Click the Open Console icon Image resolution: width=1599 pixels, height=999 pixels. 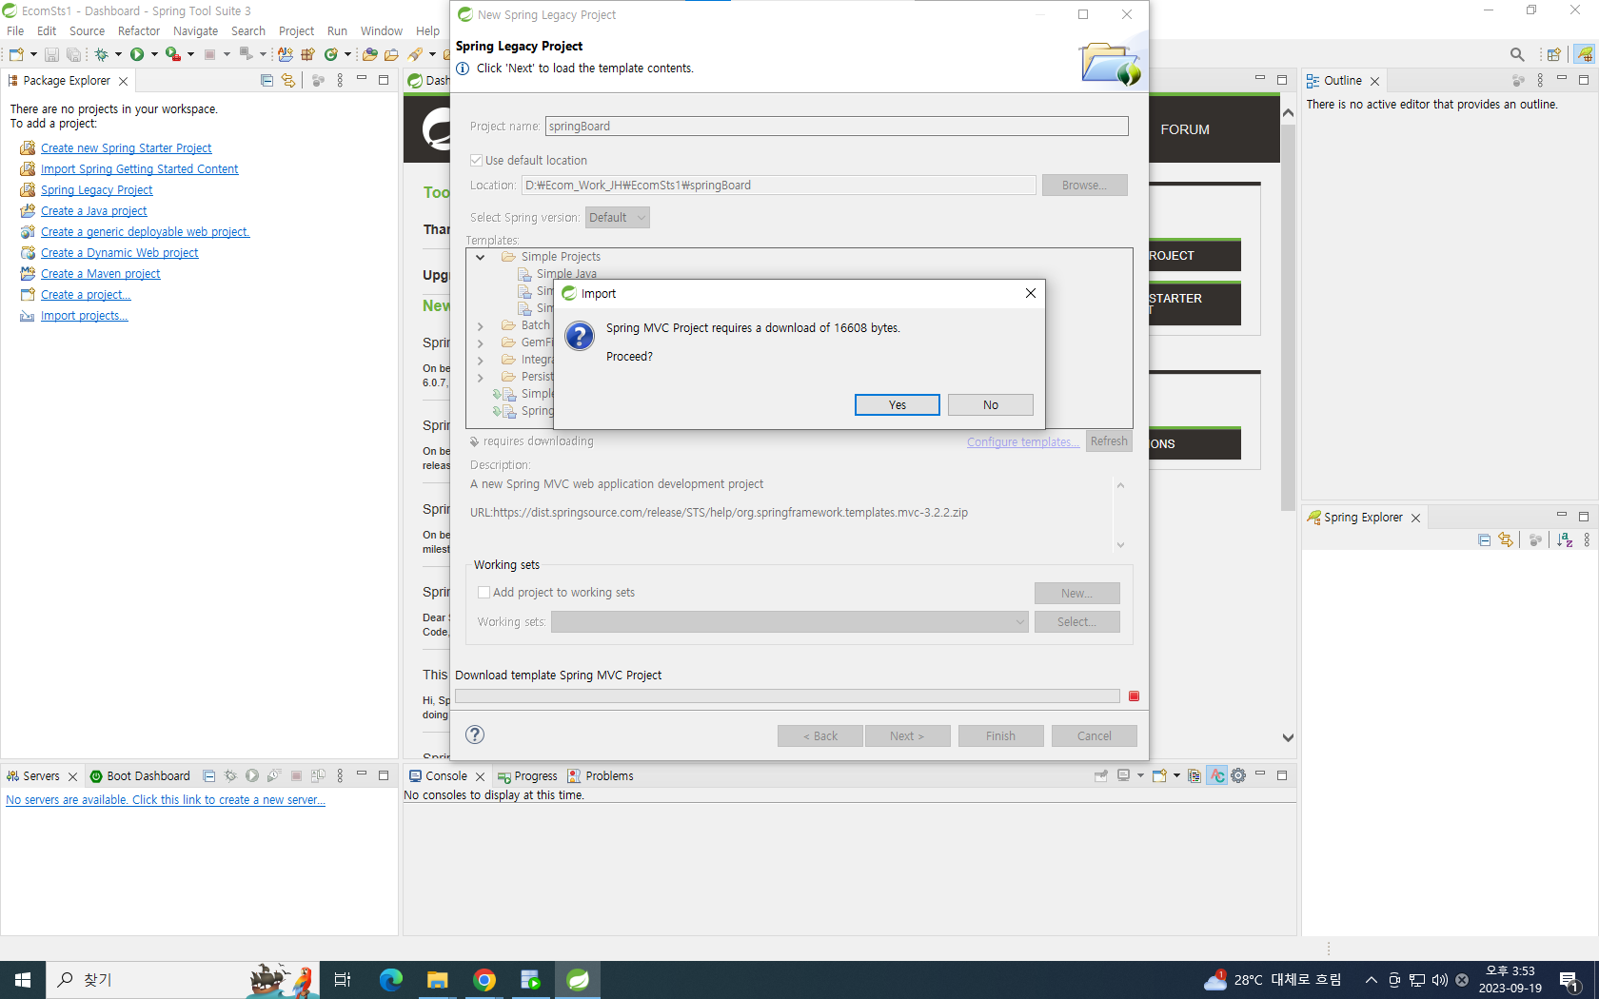pyautogui.click(x=1159, y=776)
